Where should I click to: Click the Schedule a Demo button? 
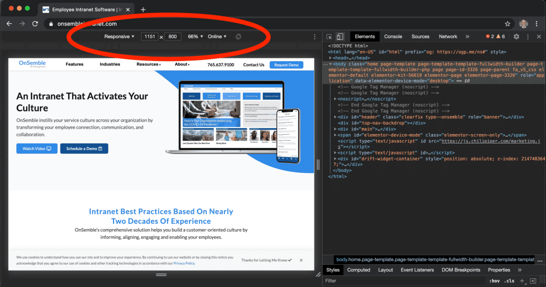coord(84,148)
